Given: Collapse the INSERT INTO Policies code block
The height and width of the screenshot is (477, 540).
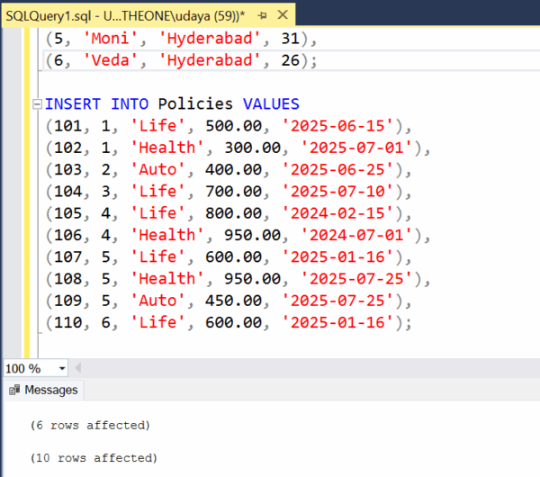Looking at the screenshot, I should tap(35, 104).
